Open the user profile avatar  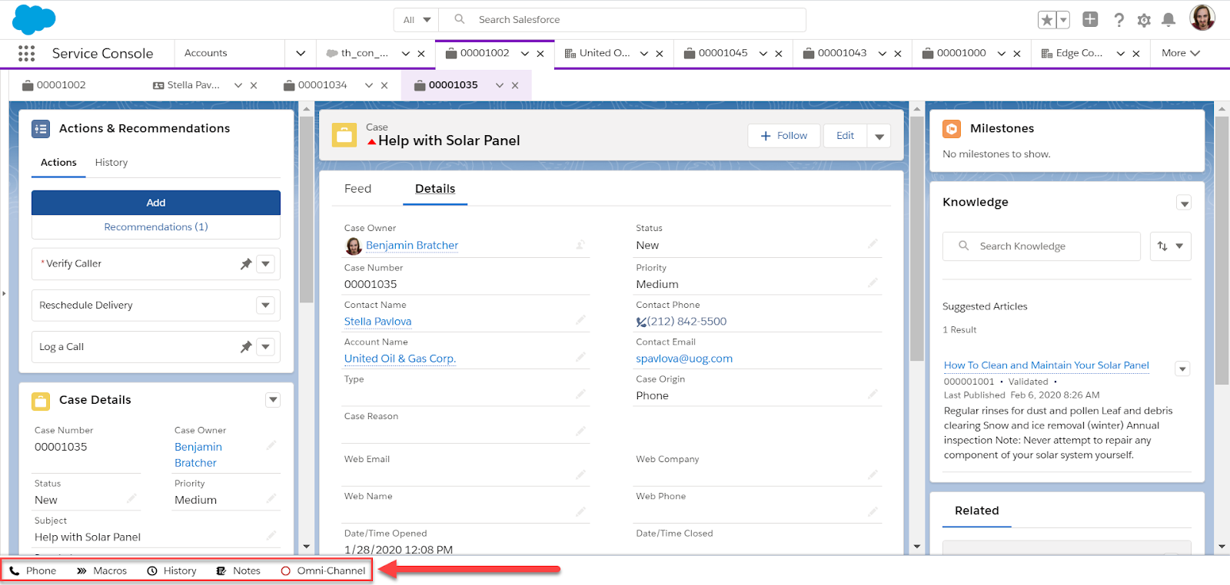click(x=1202, y=18)
